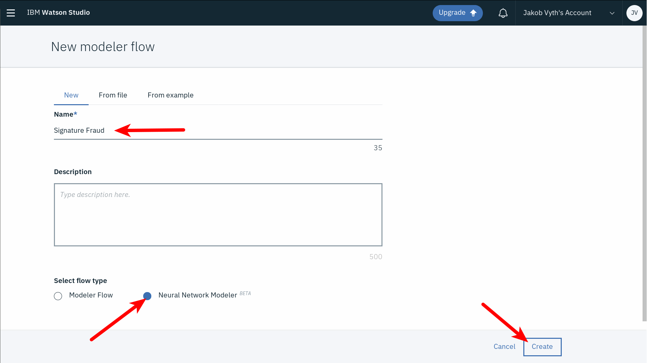The height and width of the screenshot is (363, 647).
Task: Open the hamburger navigation menu
Action: coord(11,13)
